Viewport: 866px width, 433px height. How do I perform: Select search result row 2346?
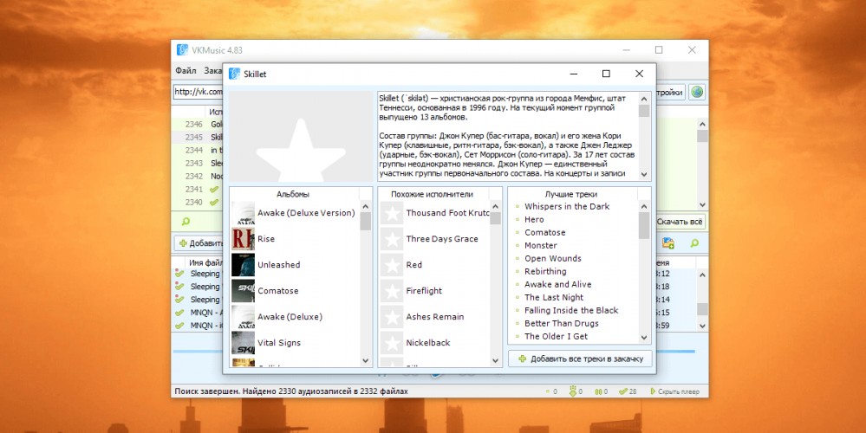tap(198, 124)
